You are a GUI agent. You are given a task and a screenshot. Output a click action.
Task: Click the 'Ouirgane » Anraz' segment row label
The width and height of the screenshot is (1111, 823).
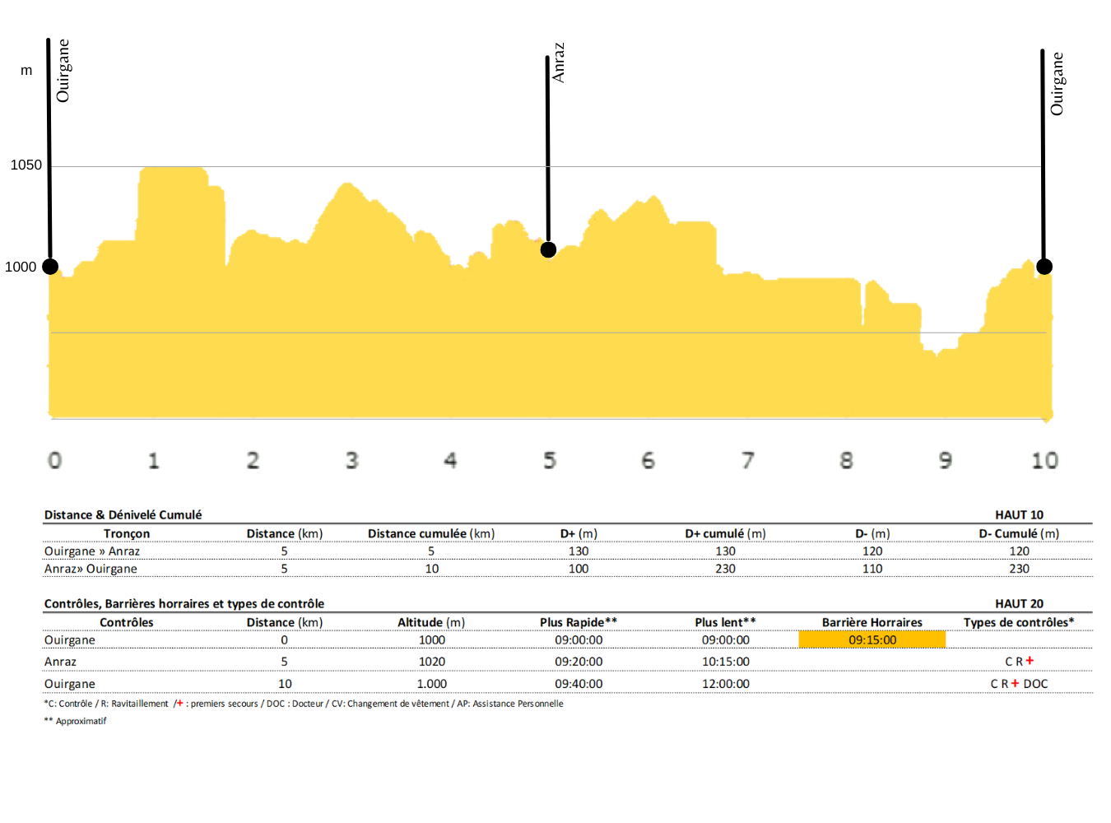coord(92,551)
